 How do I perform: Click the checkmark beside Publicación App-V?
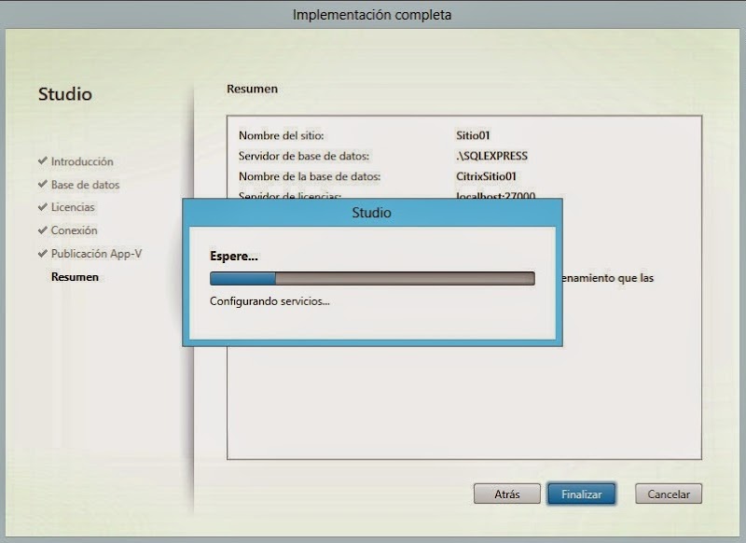coord(43,253)
